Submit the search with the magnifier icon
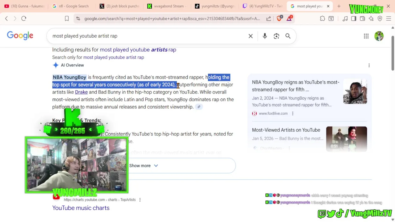Image resolution: width=395 pixels, height=222 pixels. [x=288, y=36]
